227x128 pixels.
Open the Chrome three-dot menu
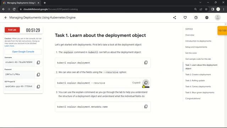[x=223, y=9]
